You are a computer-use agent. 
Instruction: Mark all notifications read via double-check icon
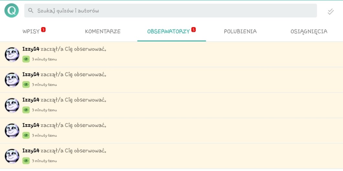pyautogui.click(x=330, y=12)
